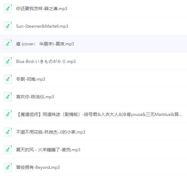Click the music icon beside 夏天的风 file
Screen dimensions: 187x178
click(x=8, y=150)
